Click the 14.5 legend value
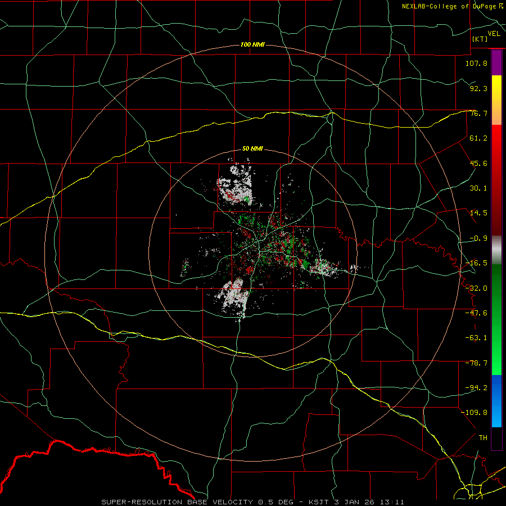This screenshot has height=506, width=506. point(478,213)
